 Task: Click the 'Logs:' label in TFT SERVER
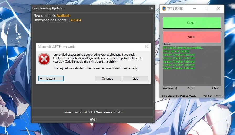pos(167,44)
